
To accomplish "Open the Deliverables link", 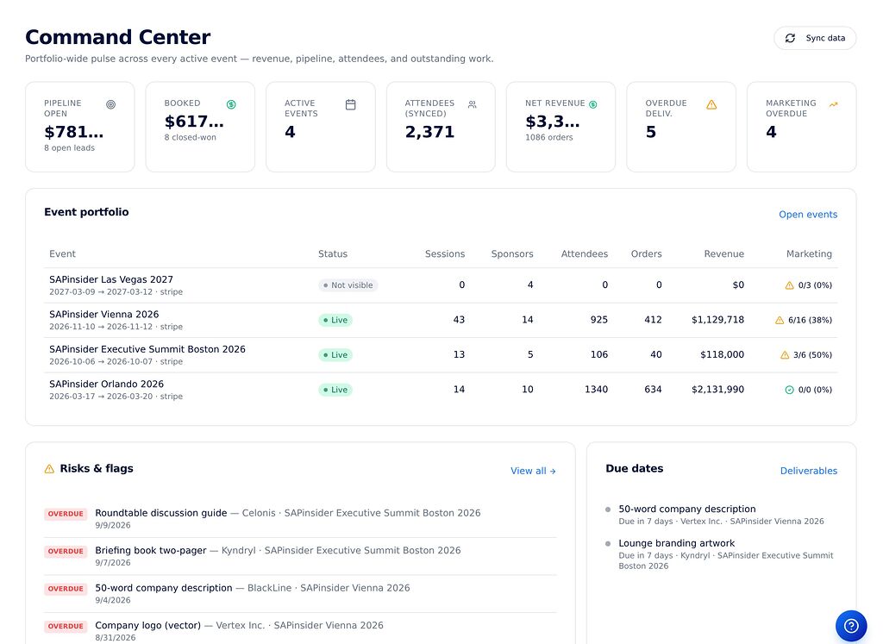I will [x=808, y=472].
